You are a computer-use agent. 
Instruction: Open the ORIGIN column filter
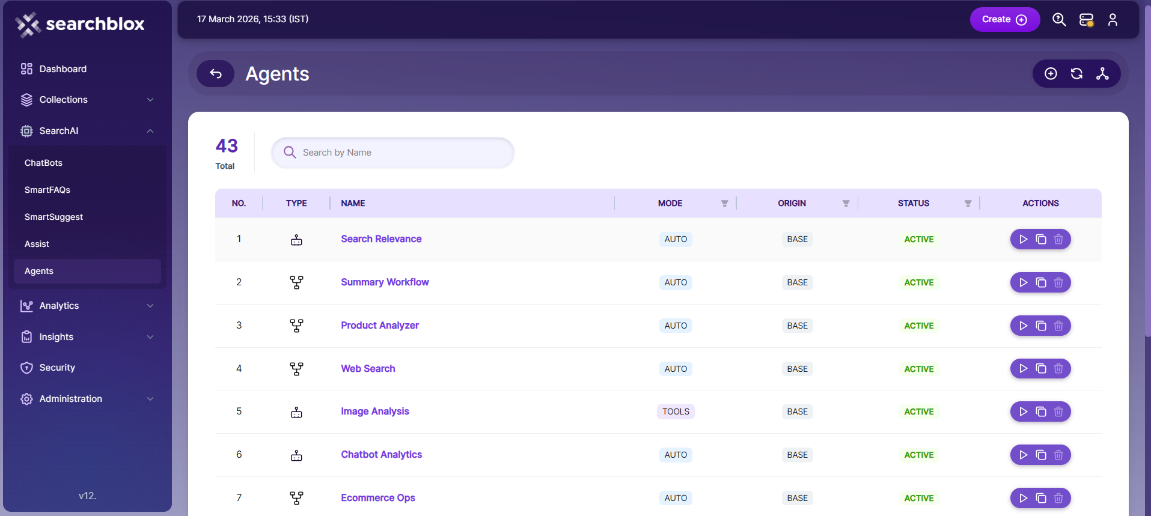(x=846, y=204)
